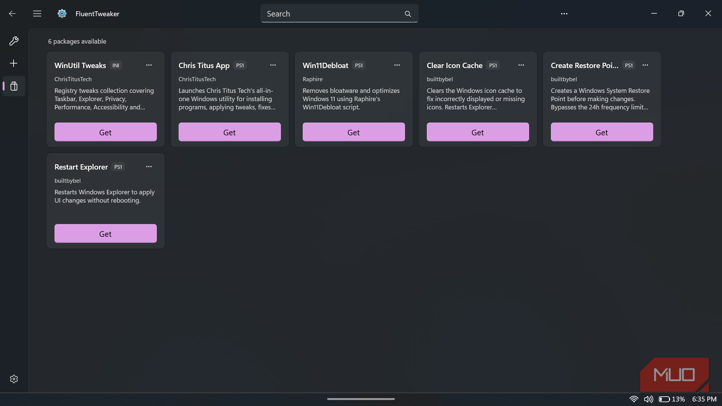Open more options for Win11Debloat

[x=397, y=65]
